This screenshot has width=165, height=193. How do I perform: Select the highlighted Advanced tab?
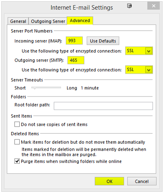click(80, 20)
